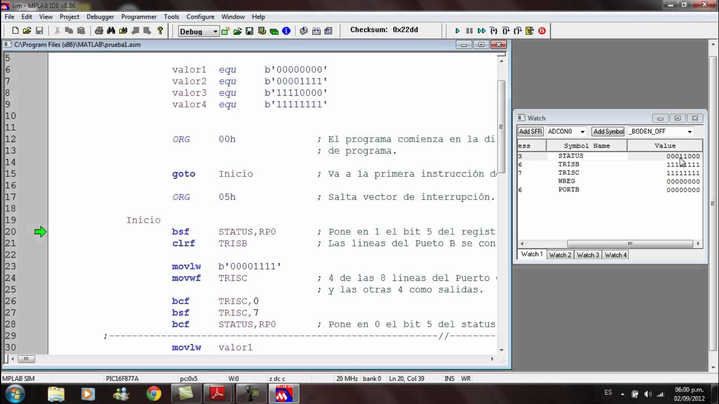This screenshot has height=404, width=719.
Task: Open Adobe Reader from the taskbar
Action: 217,394
